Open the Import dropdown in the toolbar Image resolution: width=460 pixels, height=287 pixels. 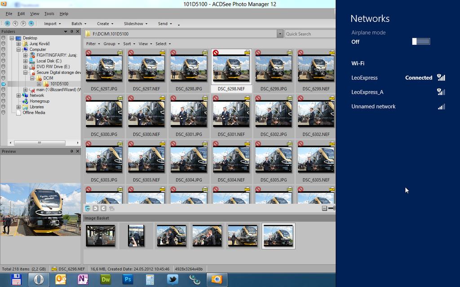(53, 24)
